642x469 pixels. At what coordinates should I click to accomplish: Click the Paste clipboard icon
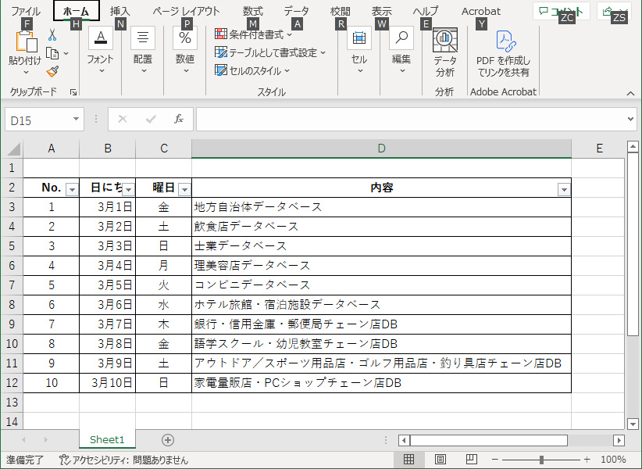point(27,41)
